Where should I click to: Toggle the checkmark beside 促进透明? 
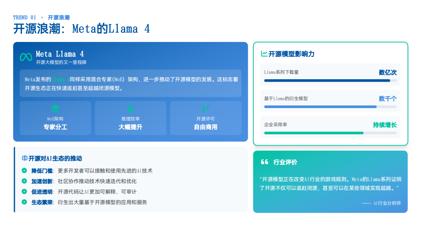(x=23, y=191)
